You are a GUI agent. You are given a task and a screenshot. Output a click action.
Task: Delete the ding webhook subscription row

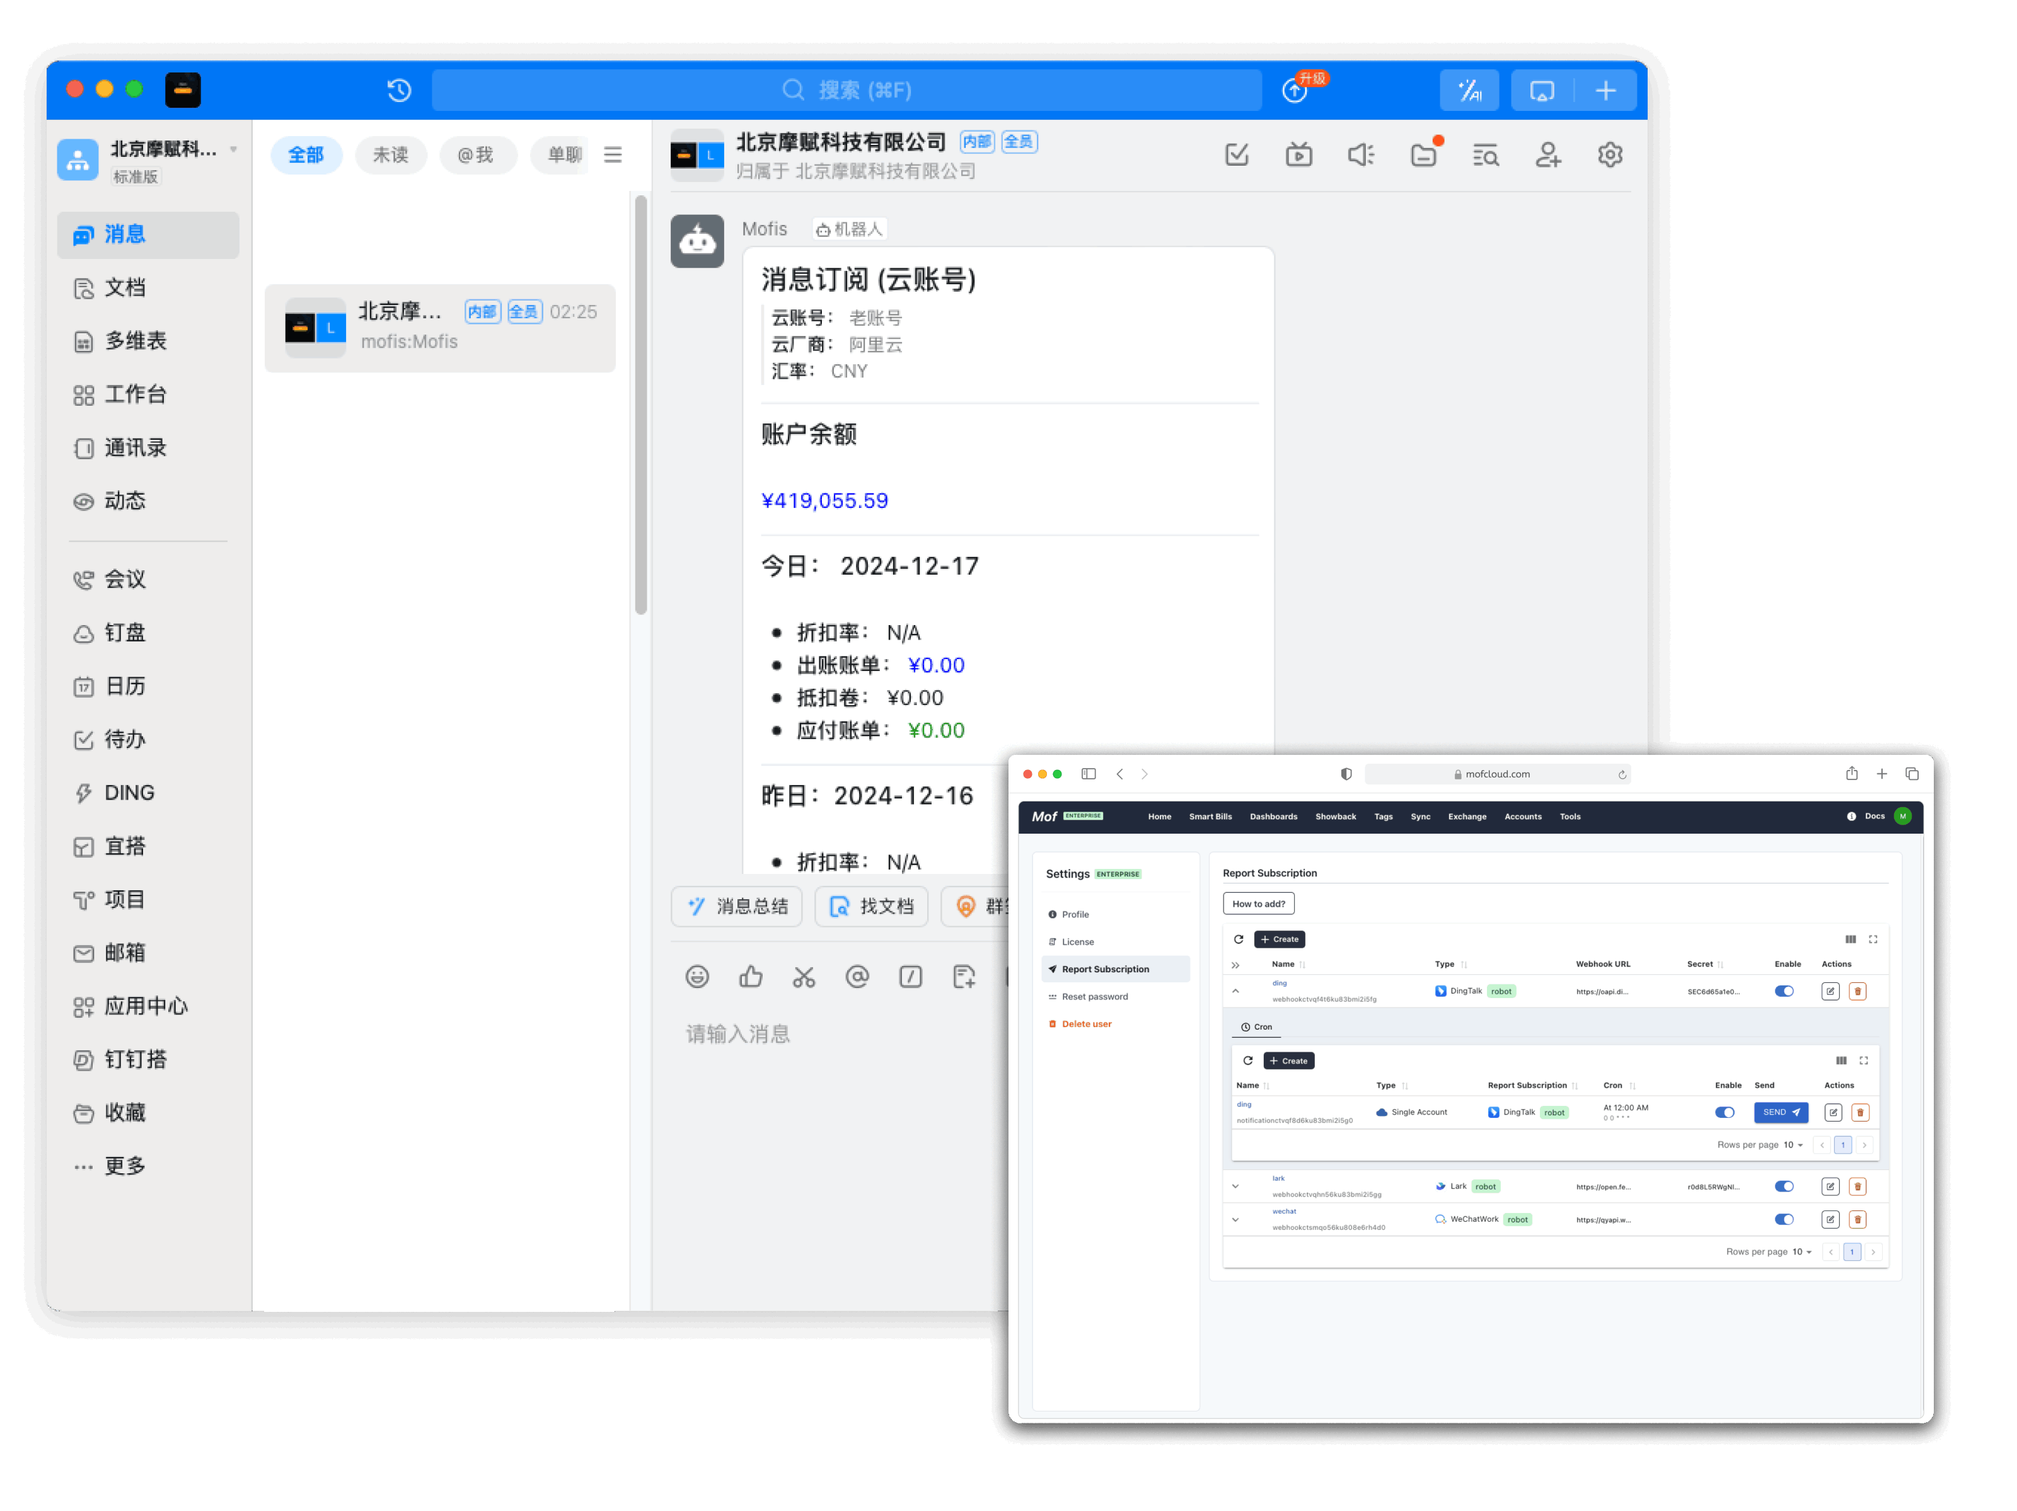(1858, 991)
